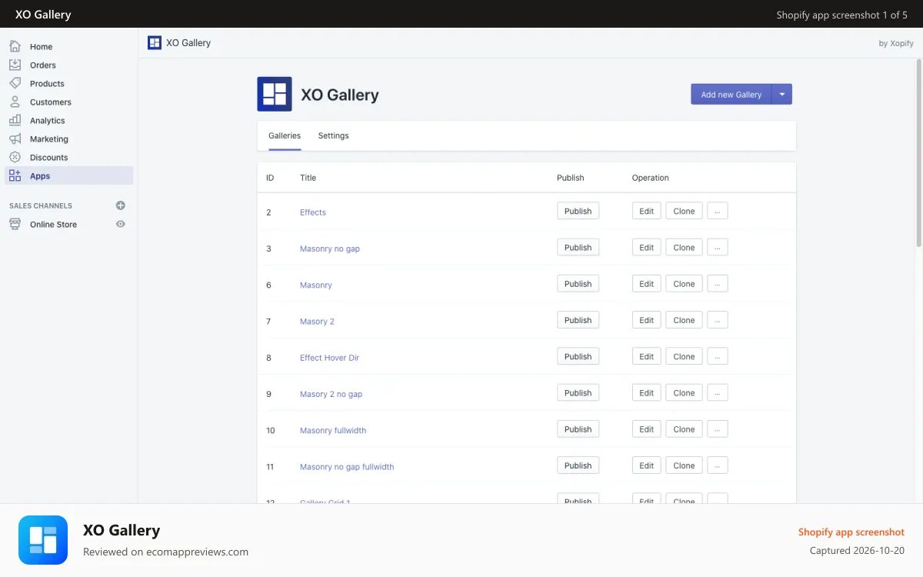Open more options for Masory 2 no gap row

click(718, 392)
